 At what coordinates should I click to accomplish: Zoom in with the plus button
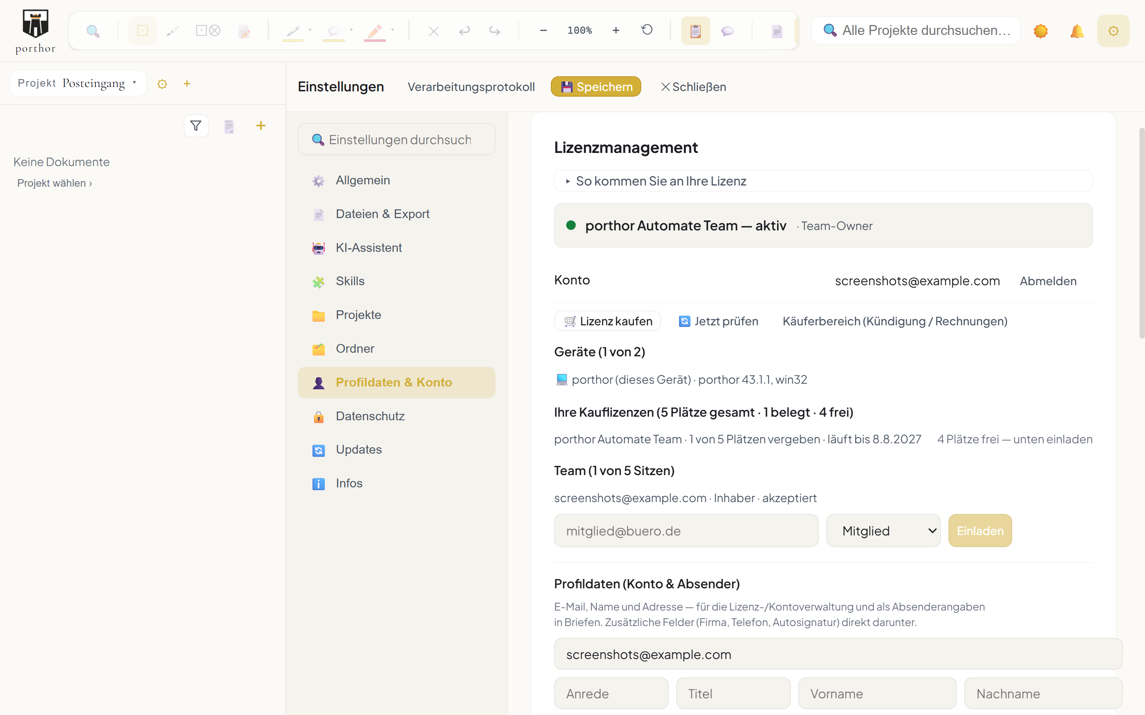[x=615, y=31]
